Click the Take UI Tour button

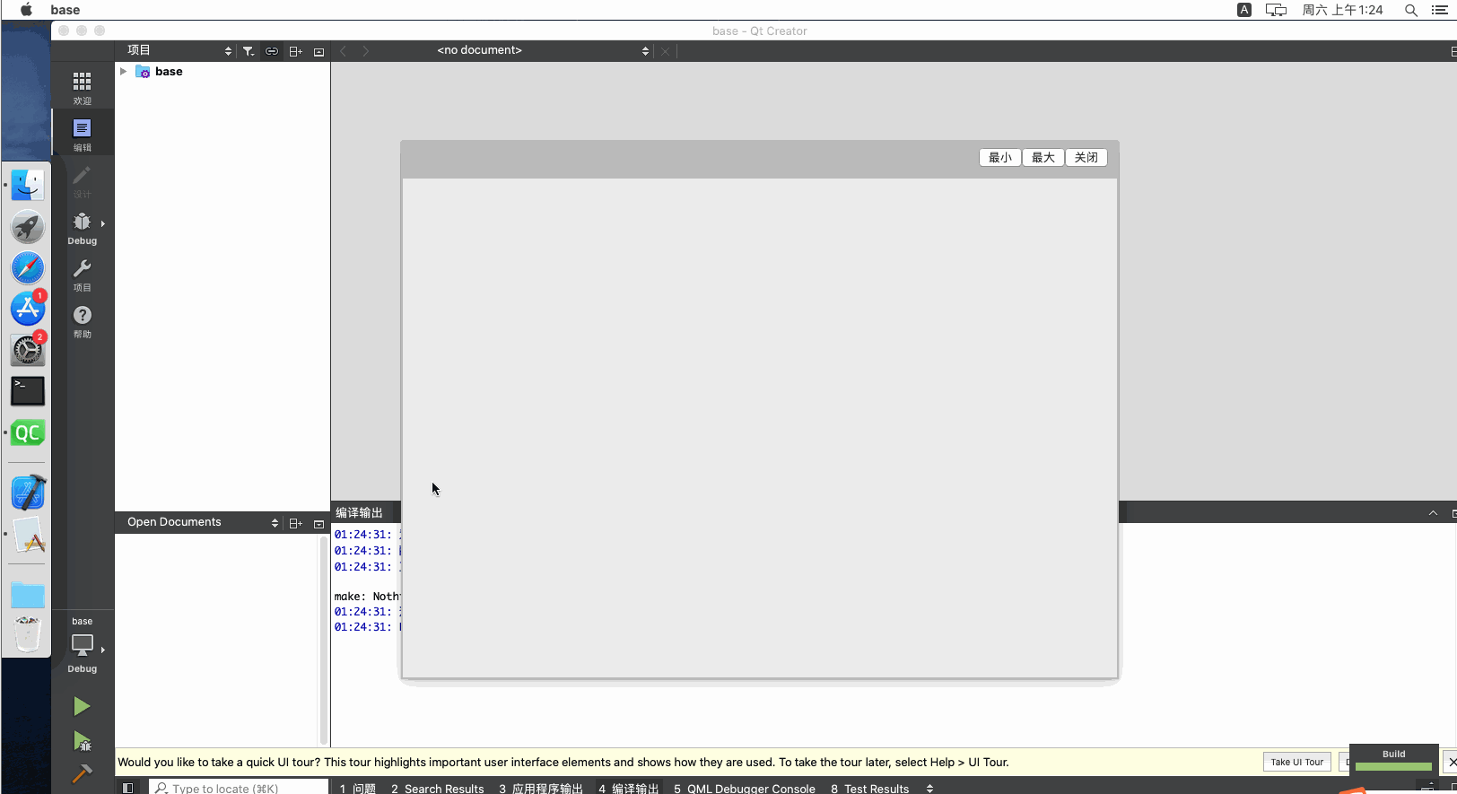point(1296,762)
